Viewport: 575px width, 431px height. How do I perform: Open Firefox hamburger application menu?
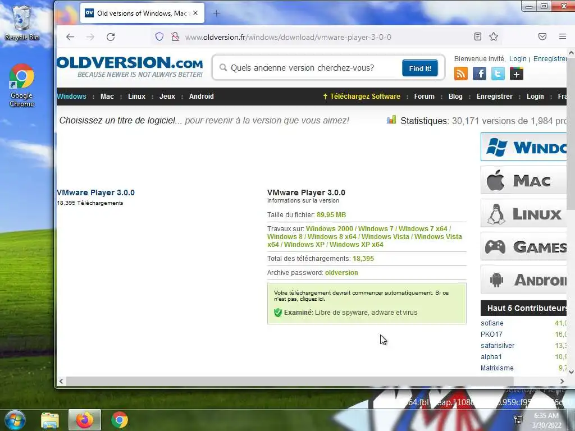(x=563, y=36)
